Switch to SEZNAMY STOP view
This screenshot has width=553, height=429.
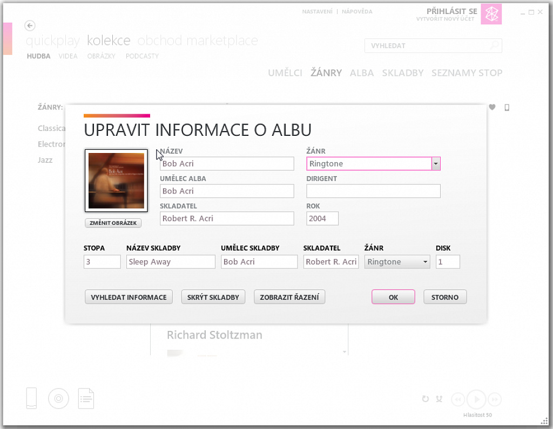[x=467, y=73]
